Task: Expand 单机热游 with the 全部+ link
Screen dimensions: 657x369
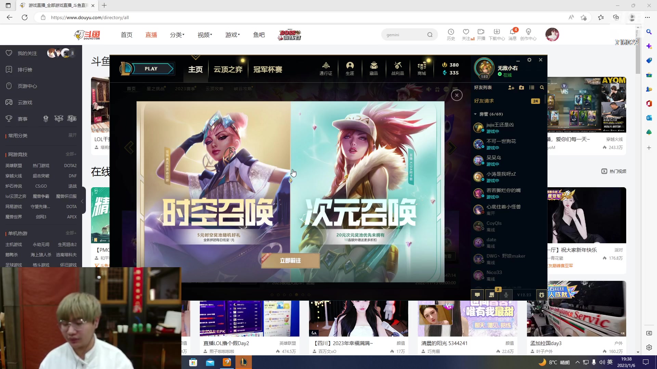Action: pos(71,233)
